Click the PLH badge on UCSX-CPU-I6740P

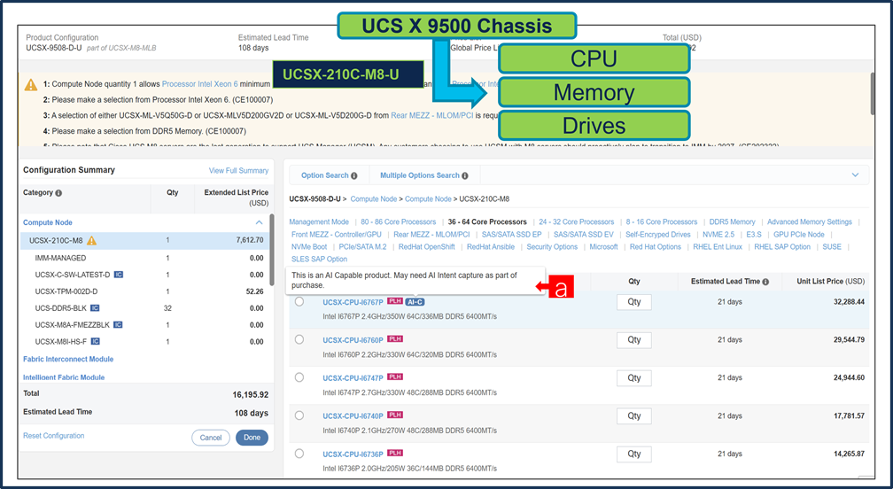tap(395, 415)
